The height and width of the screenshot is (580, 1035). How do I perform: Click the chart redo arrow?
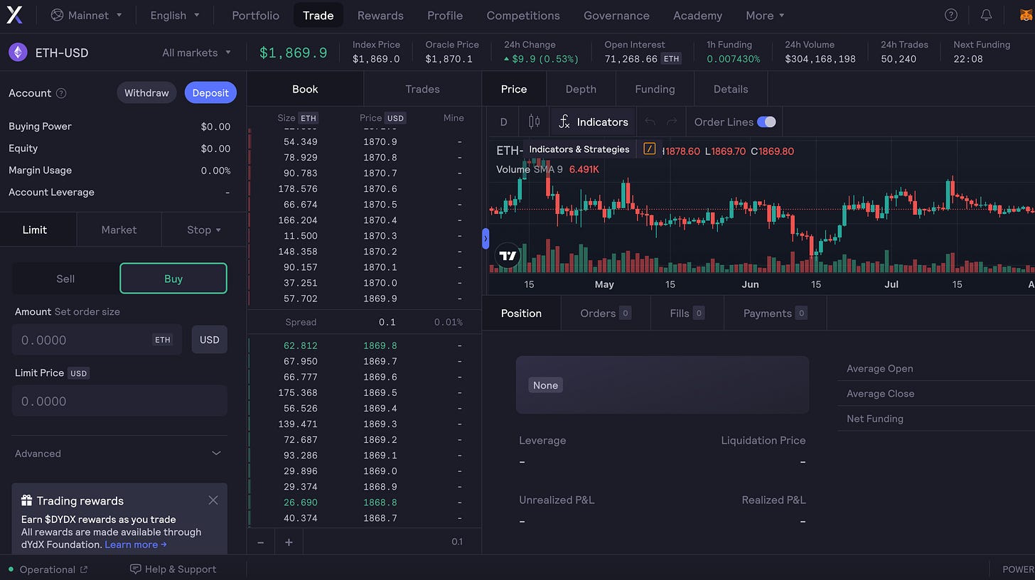pos(672,122)
